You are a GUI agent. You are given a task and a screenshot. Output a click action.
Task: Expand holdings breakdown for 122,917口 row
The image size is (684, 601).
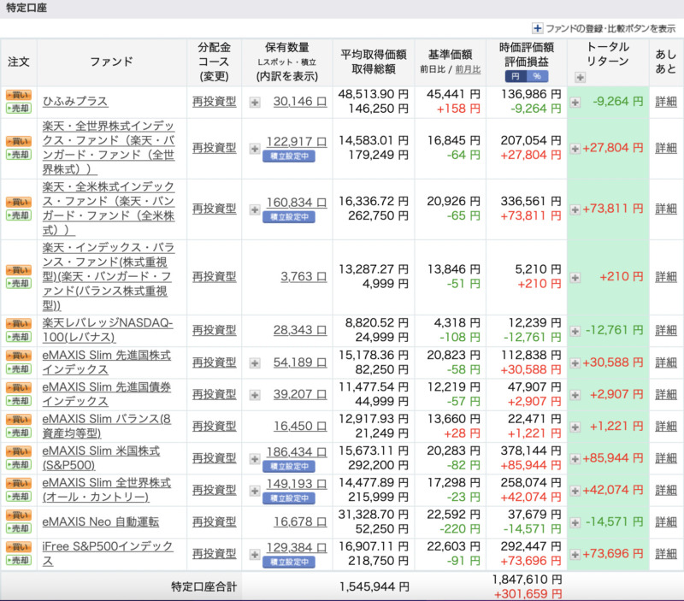coord(255,149)
